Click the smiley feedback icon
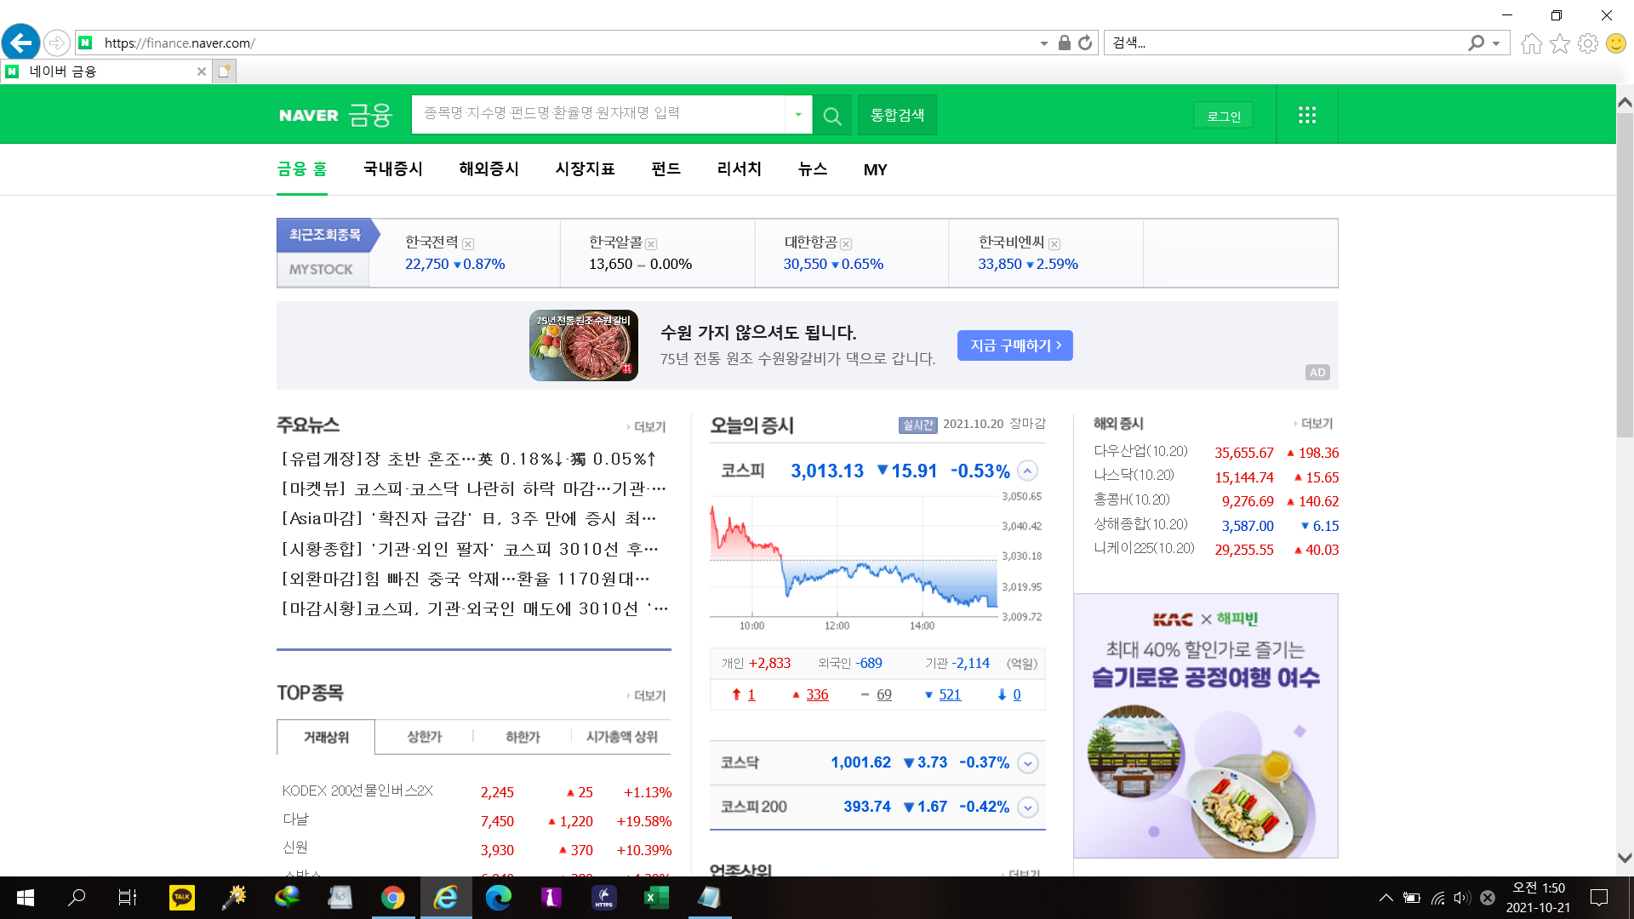The image size is (1634, 919). click(x=1615, y=43)
